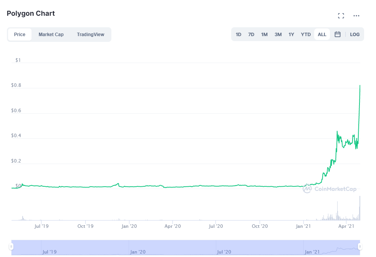The image size is (376, 257).
Task: Click the left range slider handle
Action: (x=11, y=247)
